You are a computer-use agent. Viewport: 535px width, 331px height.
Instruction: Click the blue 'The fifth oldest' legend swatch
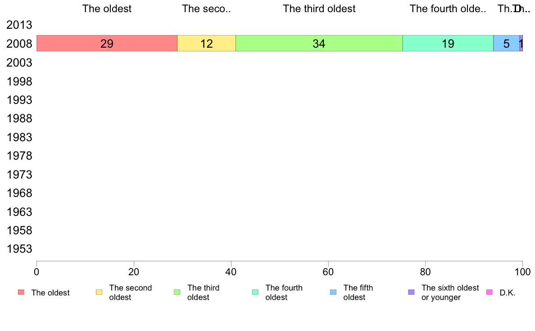pos(333,292)
